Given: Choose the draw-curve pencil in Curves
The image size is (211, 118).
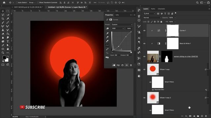Looking at the screenshot, I should tap(107, 49).
